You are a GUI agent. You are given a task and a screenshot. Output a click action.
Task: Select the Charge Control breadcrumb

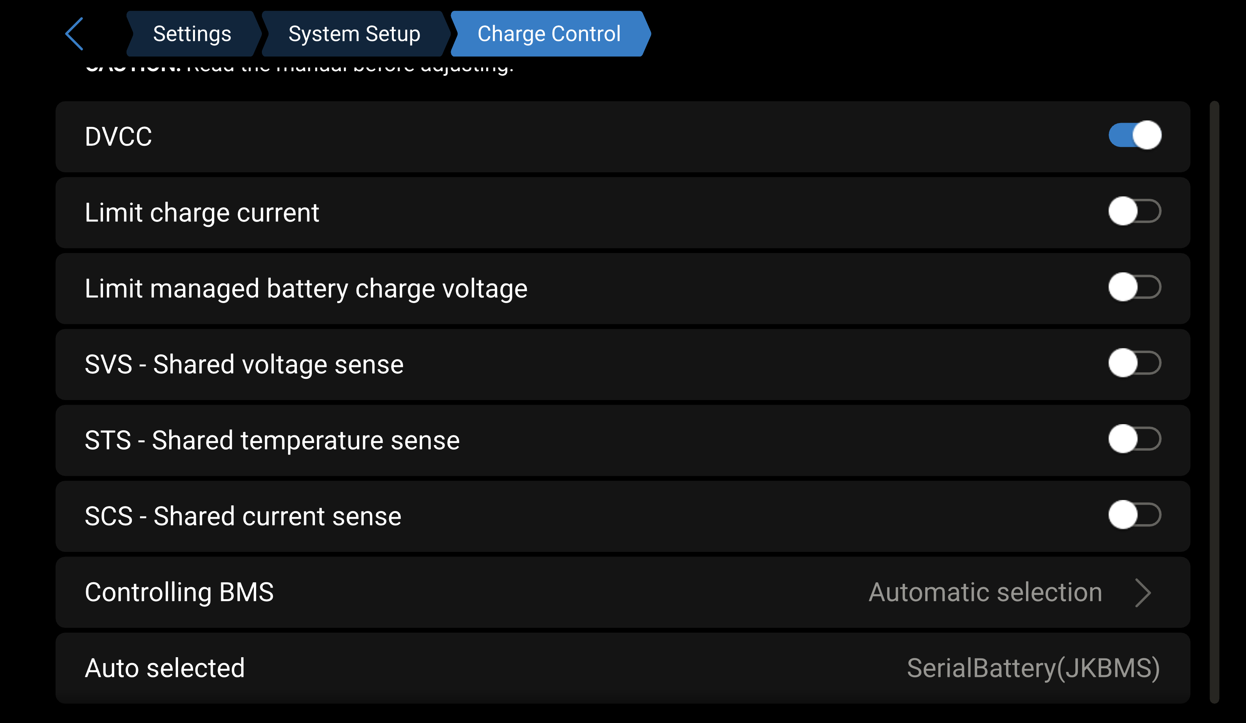click(x=549, y=33)
